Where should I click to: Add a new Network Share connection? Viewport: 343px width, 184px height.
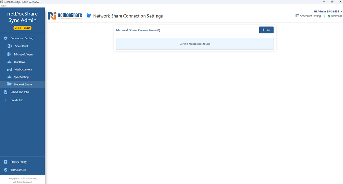[266, 30]
